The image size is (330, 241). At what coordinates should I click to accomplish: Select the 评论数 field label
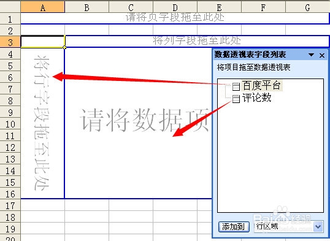point(256,98)
